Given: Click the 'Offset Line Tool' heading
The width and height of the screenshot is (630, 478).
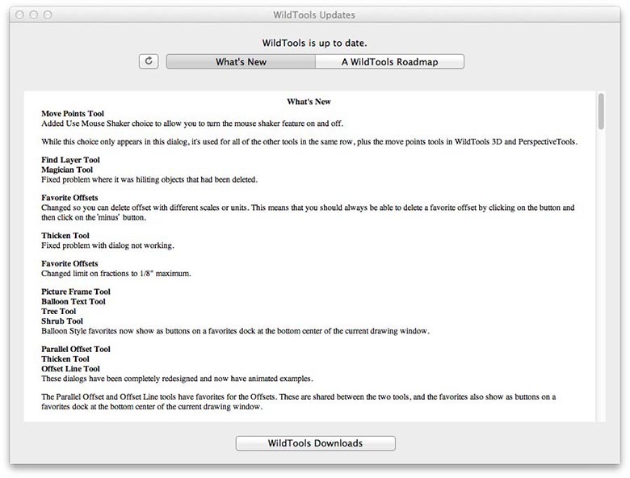Looking at the screenshot, I should [70, 369].
